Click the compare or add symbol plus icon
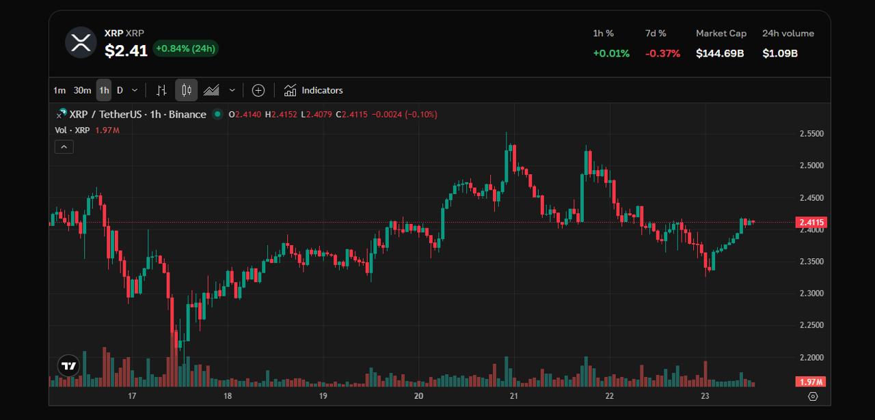875x420 pixels. point(258,90)
